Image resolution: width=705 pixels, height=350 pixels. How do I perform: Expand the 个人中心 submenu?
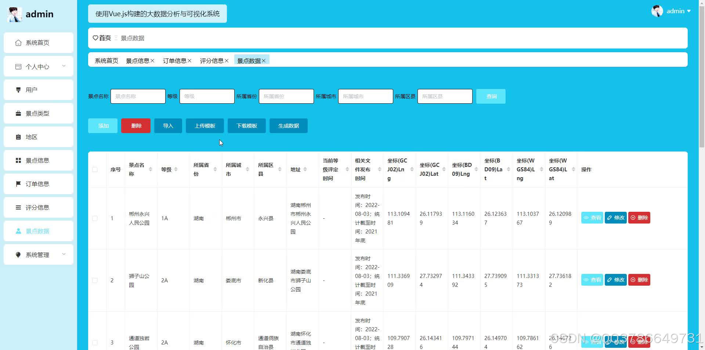(64, 66)
